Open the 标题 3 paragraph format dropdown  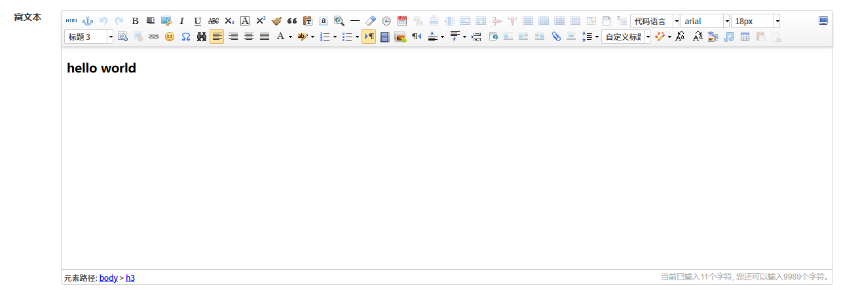110,37
